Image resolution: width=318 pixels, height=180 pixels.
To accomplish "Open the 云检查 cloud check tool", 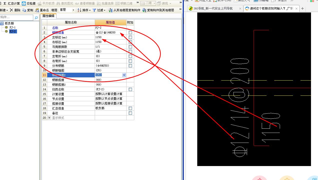I will click(x=29, y=3).
